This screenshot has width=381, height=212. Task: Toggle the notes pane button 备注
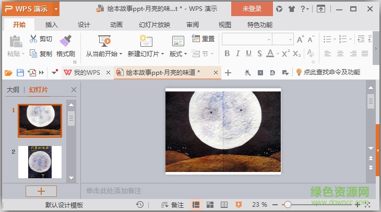(x=172, y=205)
